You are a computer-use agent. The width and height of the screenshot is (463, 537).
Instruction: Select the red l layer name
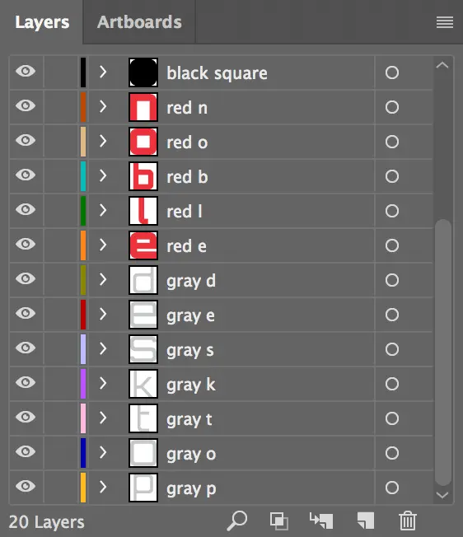coord(185,212)
